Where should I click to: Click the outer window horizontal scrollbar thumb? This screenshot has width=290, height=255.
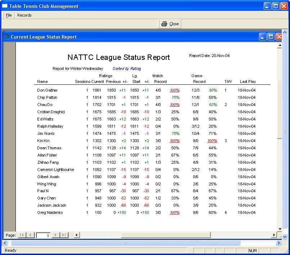125,243
